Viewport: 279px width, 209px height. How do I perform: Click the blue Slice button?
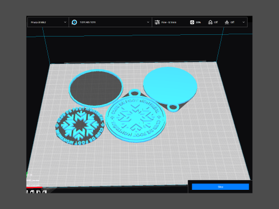tap(220, 187)
